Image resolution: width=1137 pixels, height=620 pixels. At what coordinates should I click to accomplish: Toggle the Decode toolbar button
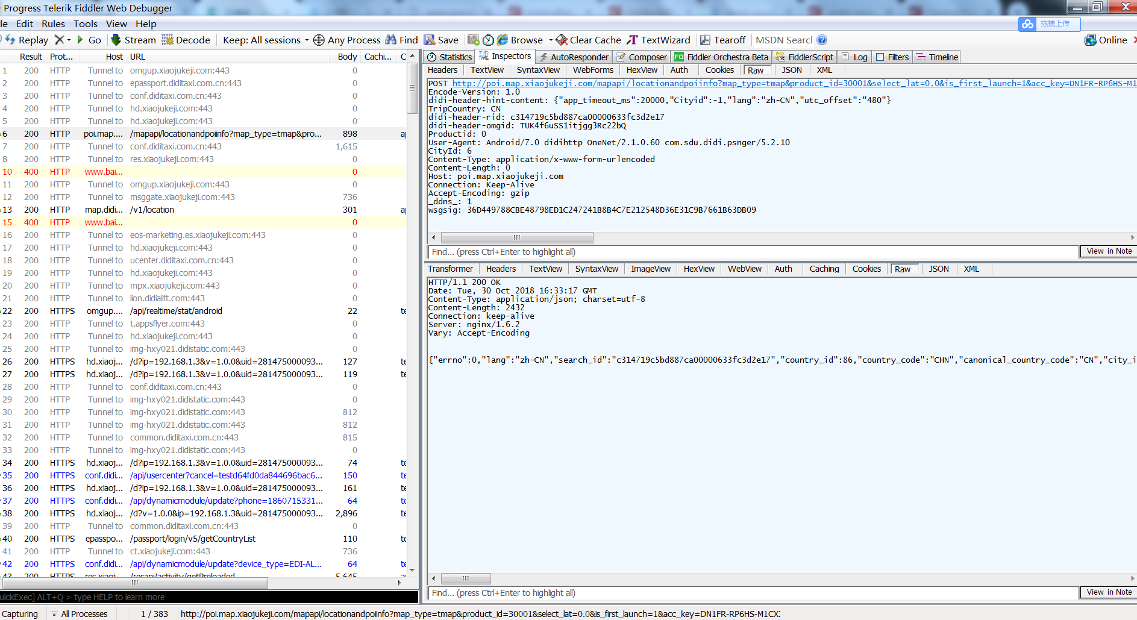coord(186,40)
